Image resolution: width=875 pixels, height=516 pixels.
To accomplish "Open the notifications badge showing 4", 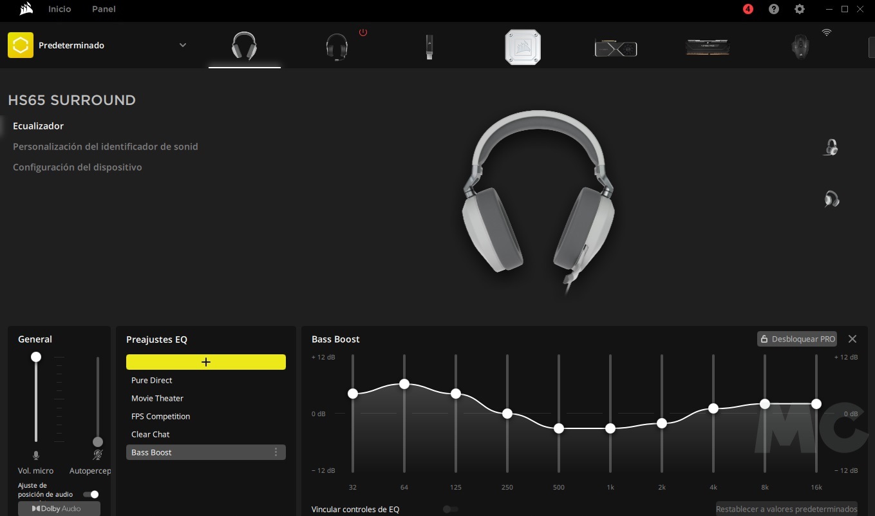I will click(748, 9).
